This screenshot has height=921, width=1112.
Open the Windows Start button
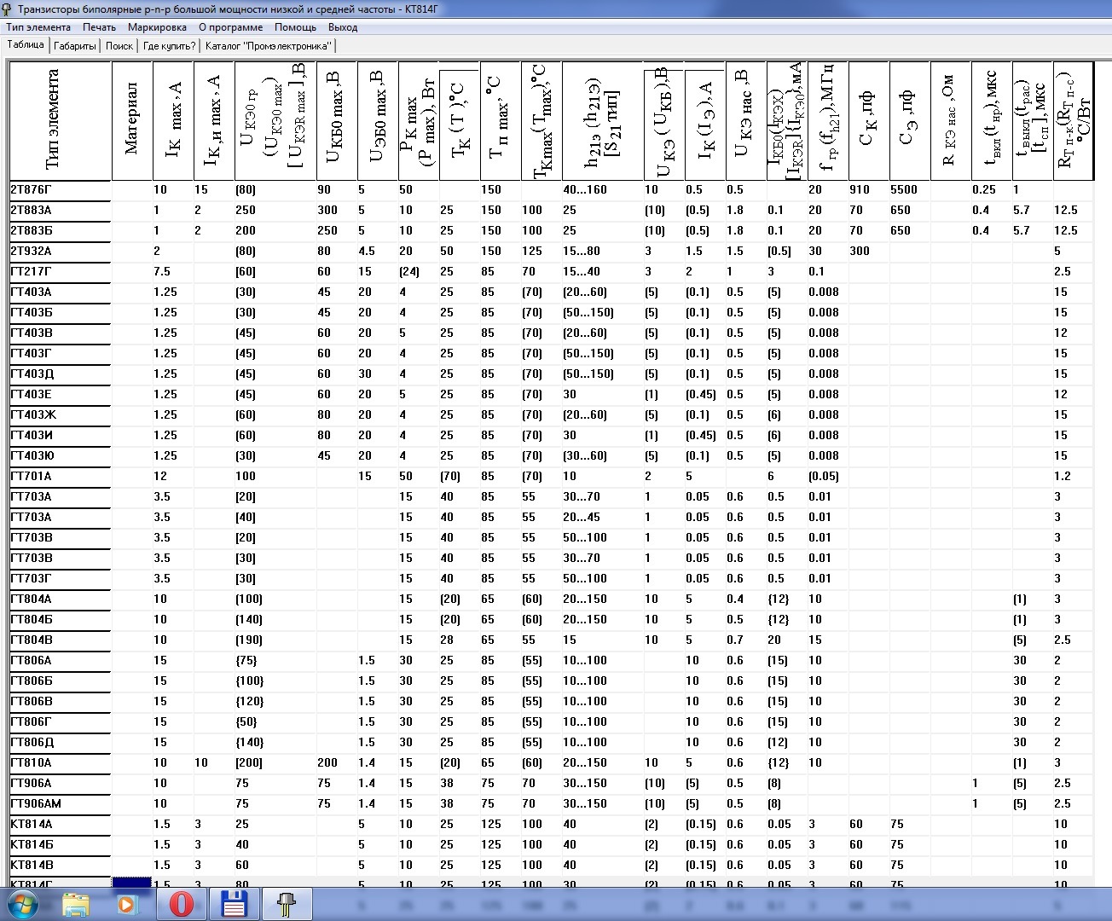tap(23, 904)
